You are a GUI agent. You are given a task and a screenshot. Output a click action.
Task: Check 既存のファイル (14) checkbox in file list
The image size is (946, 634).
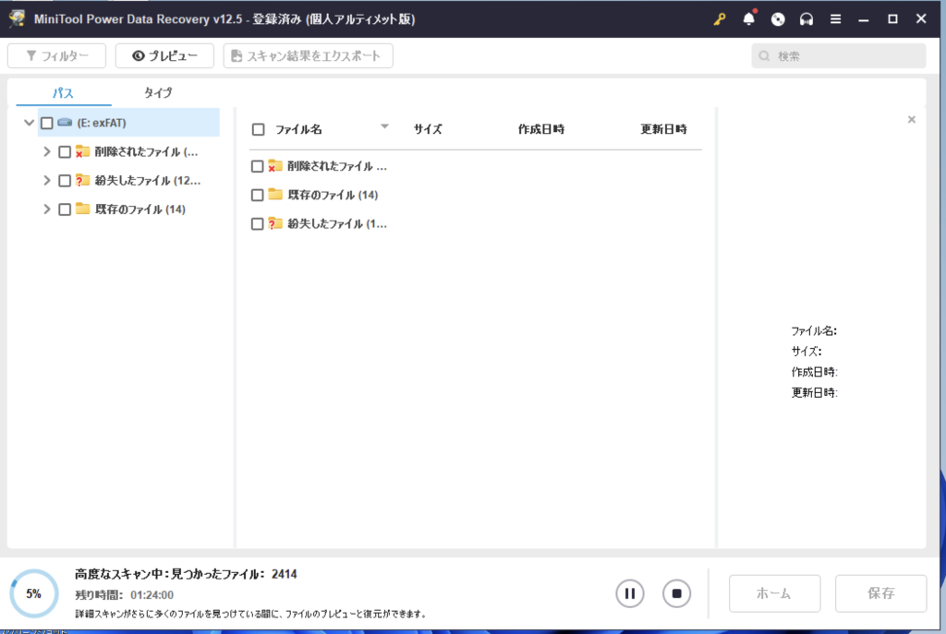point(258,196)
